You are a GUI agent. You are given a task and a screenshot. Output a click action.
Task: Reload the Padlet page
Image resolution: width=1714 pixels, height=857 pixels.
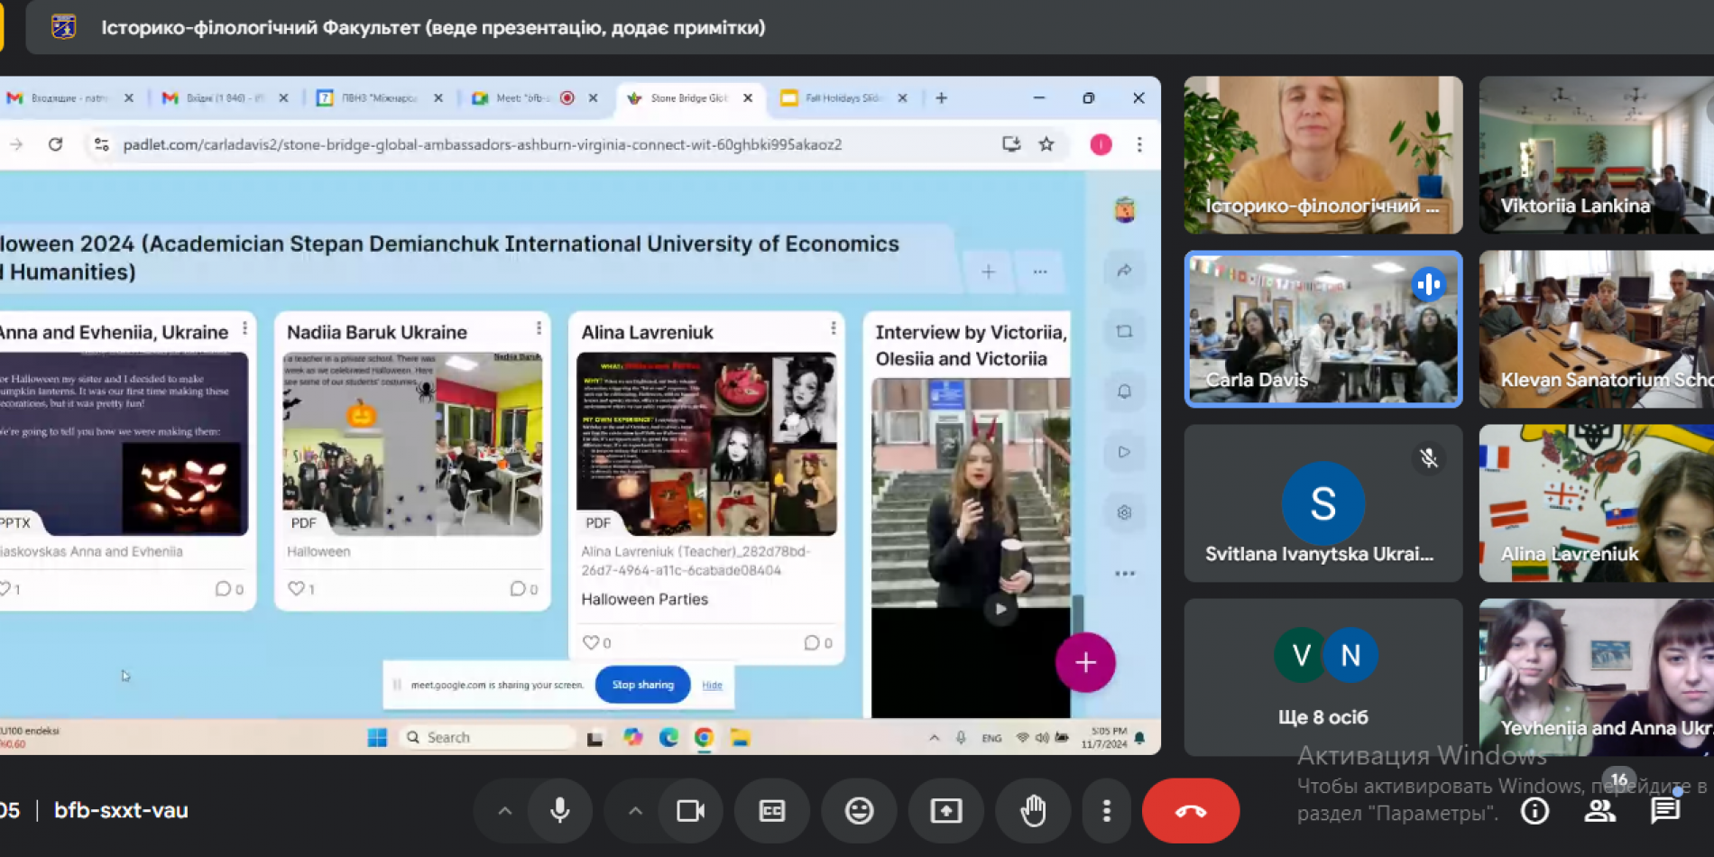pyautogui.click(x=55, y=144)
